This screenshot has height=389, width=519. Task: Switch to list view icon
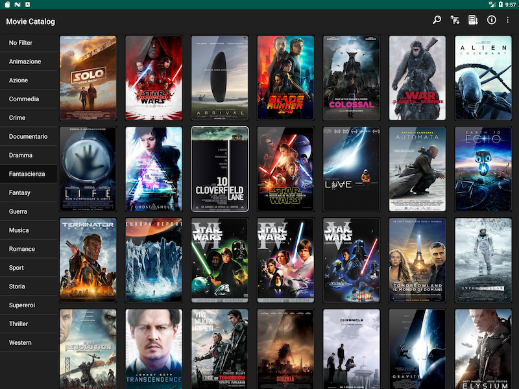[473, 20]
